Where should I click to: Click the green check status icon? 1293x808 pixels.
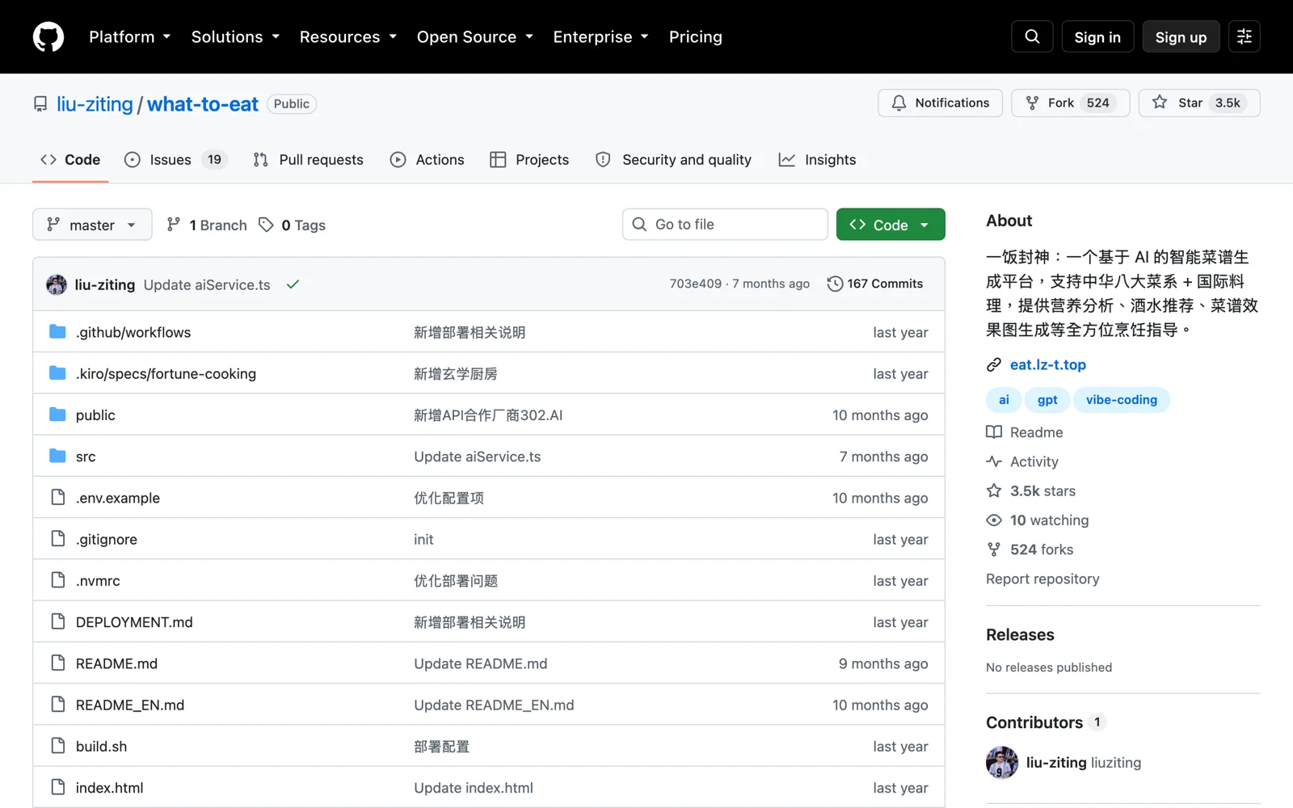293,284
